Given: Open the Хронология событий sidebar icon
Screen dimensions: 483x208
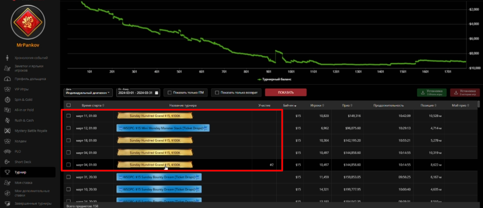Looking at the screenshot, I should [7, 58].
